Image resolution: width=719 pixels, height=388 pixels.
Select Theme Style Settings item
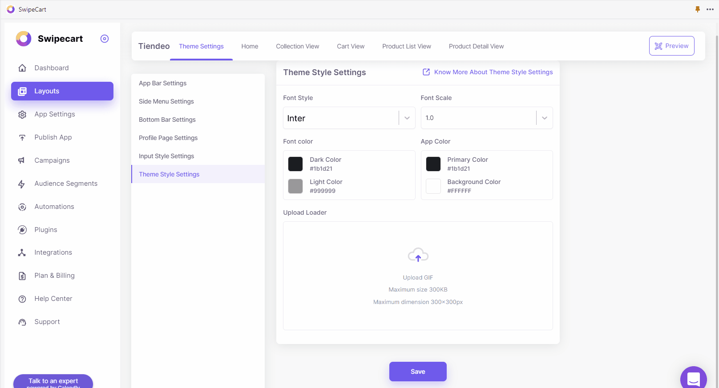[x=198, y=174]
